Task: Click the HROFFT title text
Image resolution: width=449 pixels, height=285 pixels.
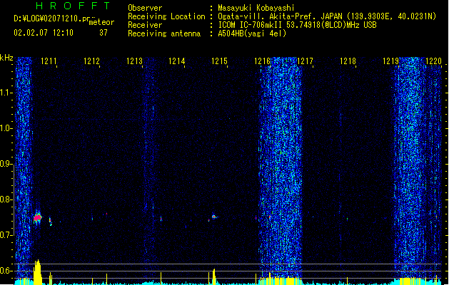Action: pos(73,6)
